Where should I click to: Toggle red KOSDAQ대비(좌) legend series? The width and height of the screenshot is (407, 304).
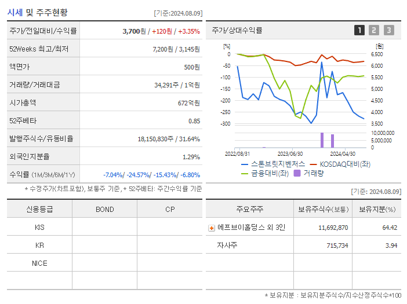click(x=340, y=164)
